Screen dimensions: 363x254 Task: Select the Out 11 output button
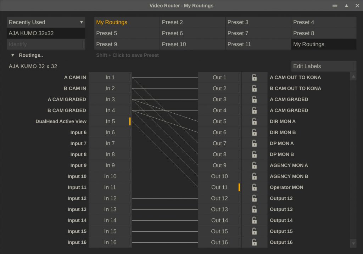pos(219,187)
